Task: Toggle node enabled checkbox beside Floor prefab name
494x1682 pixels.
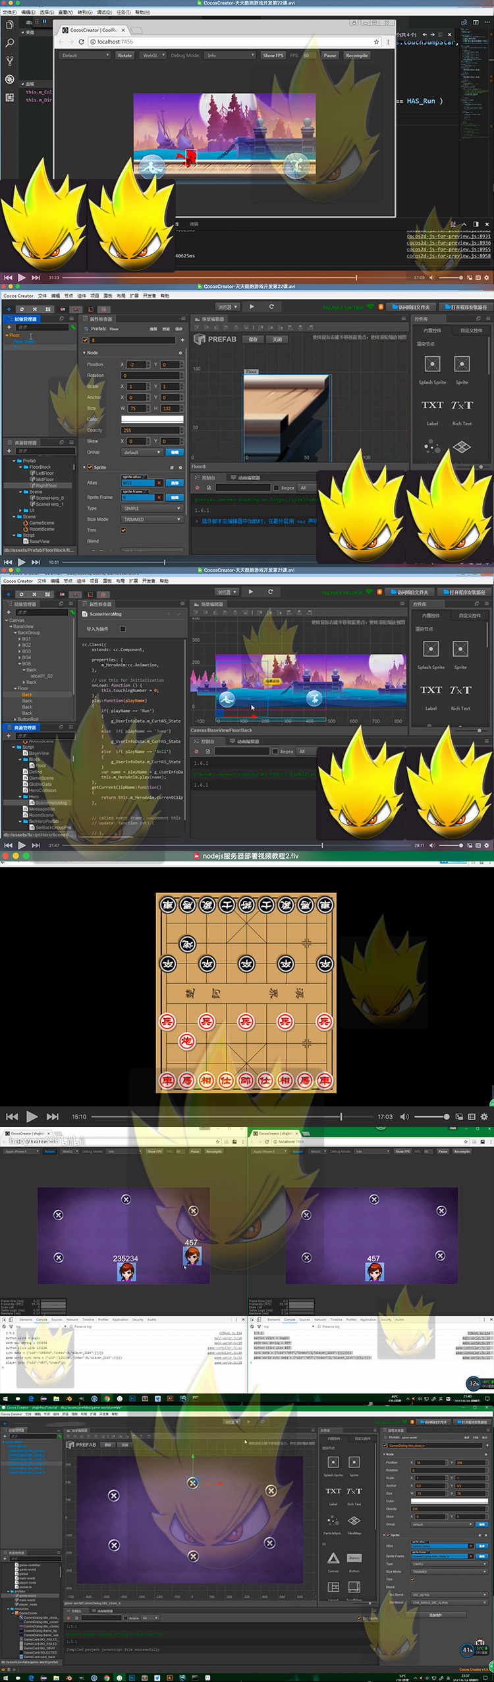Action: 85,340
